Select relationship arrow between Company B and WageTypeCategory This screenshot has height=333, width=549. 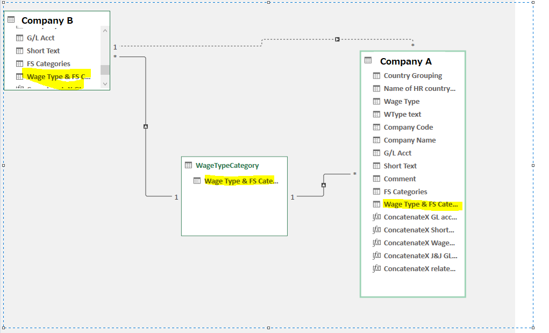pyautogui.click(x=146, y=126)
